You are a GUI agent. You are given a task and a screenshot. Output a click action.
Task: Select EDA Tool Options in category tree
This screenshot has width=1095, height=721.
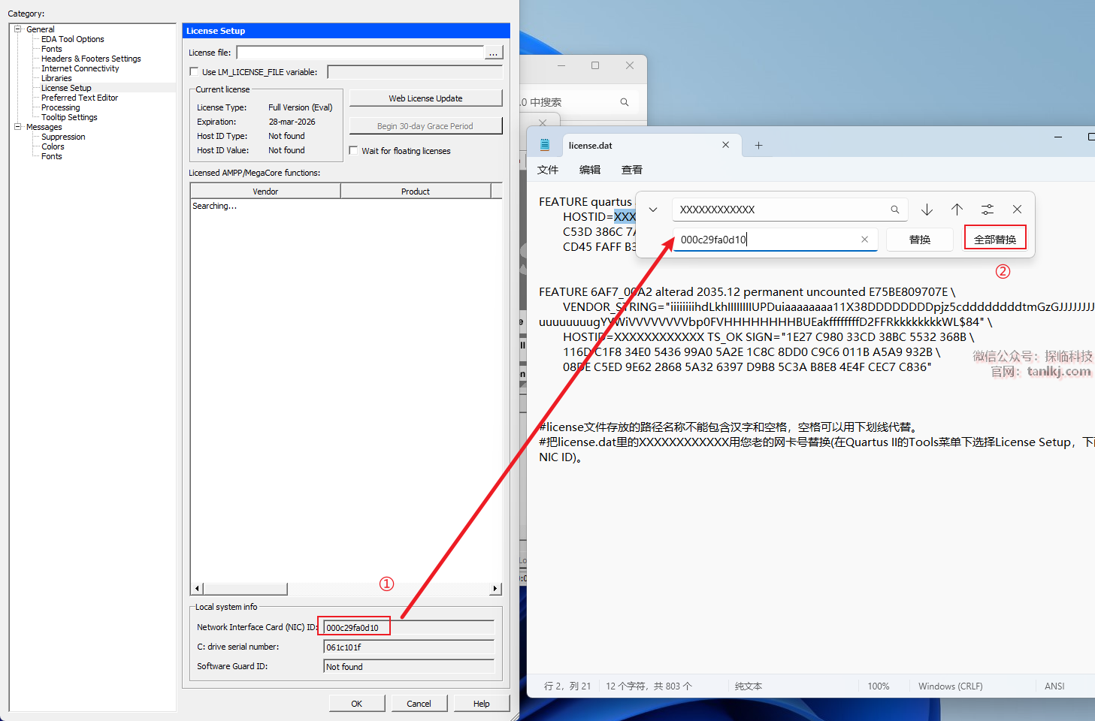click(x=73, y=39)
